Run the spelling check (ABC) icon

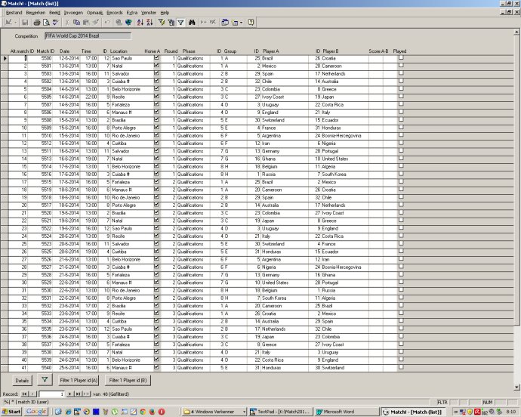(55, 22)
